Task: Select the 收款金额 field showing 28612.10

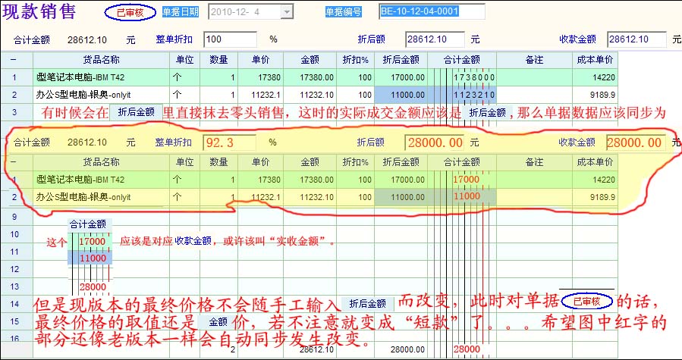Action: point(636,39)
